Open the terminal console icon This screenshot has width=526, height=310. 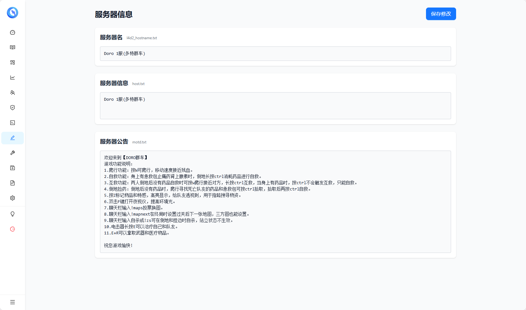13,123
